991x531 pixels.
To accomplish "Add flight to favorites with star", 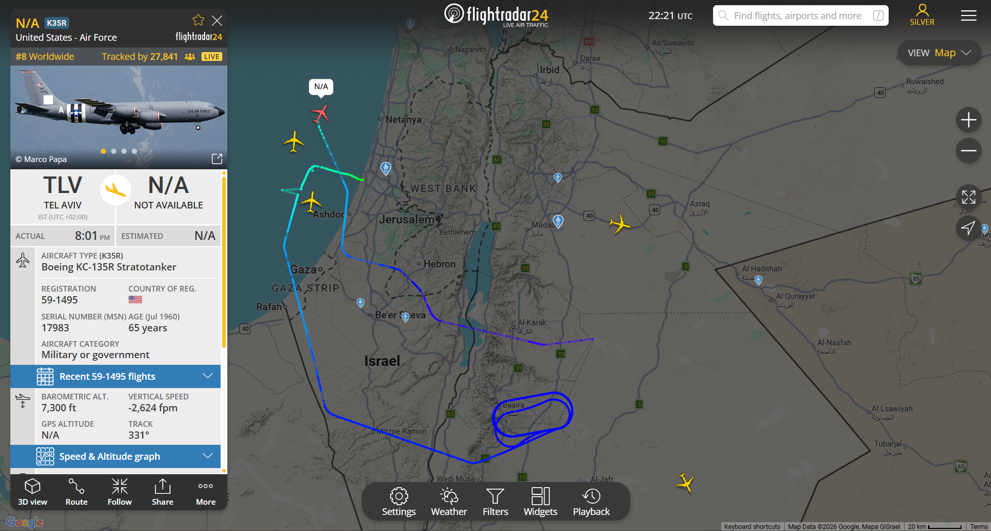I will 198,20.
